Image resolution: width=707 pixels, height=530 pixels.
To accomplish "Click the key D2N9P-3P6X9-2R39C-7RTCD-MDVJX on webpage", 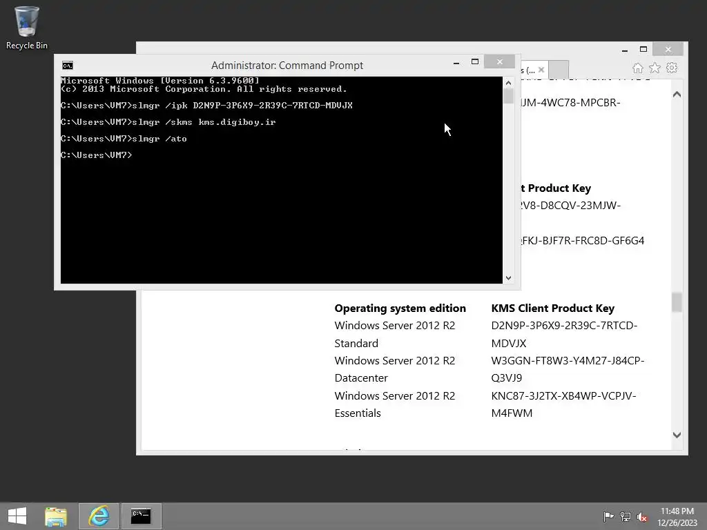I will 564,335.
